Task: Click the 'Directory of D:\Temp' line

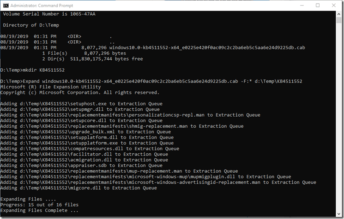Action: 31,25
